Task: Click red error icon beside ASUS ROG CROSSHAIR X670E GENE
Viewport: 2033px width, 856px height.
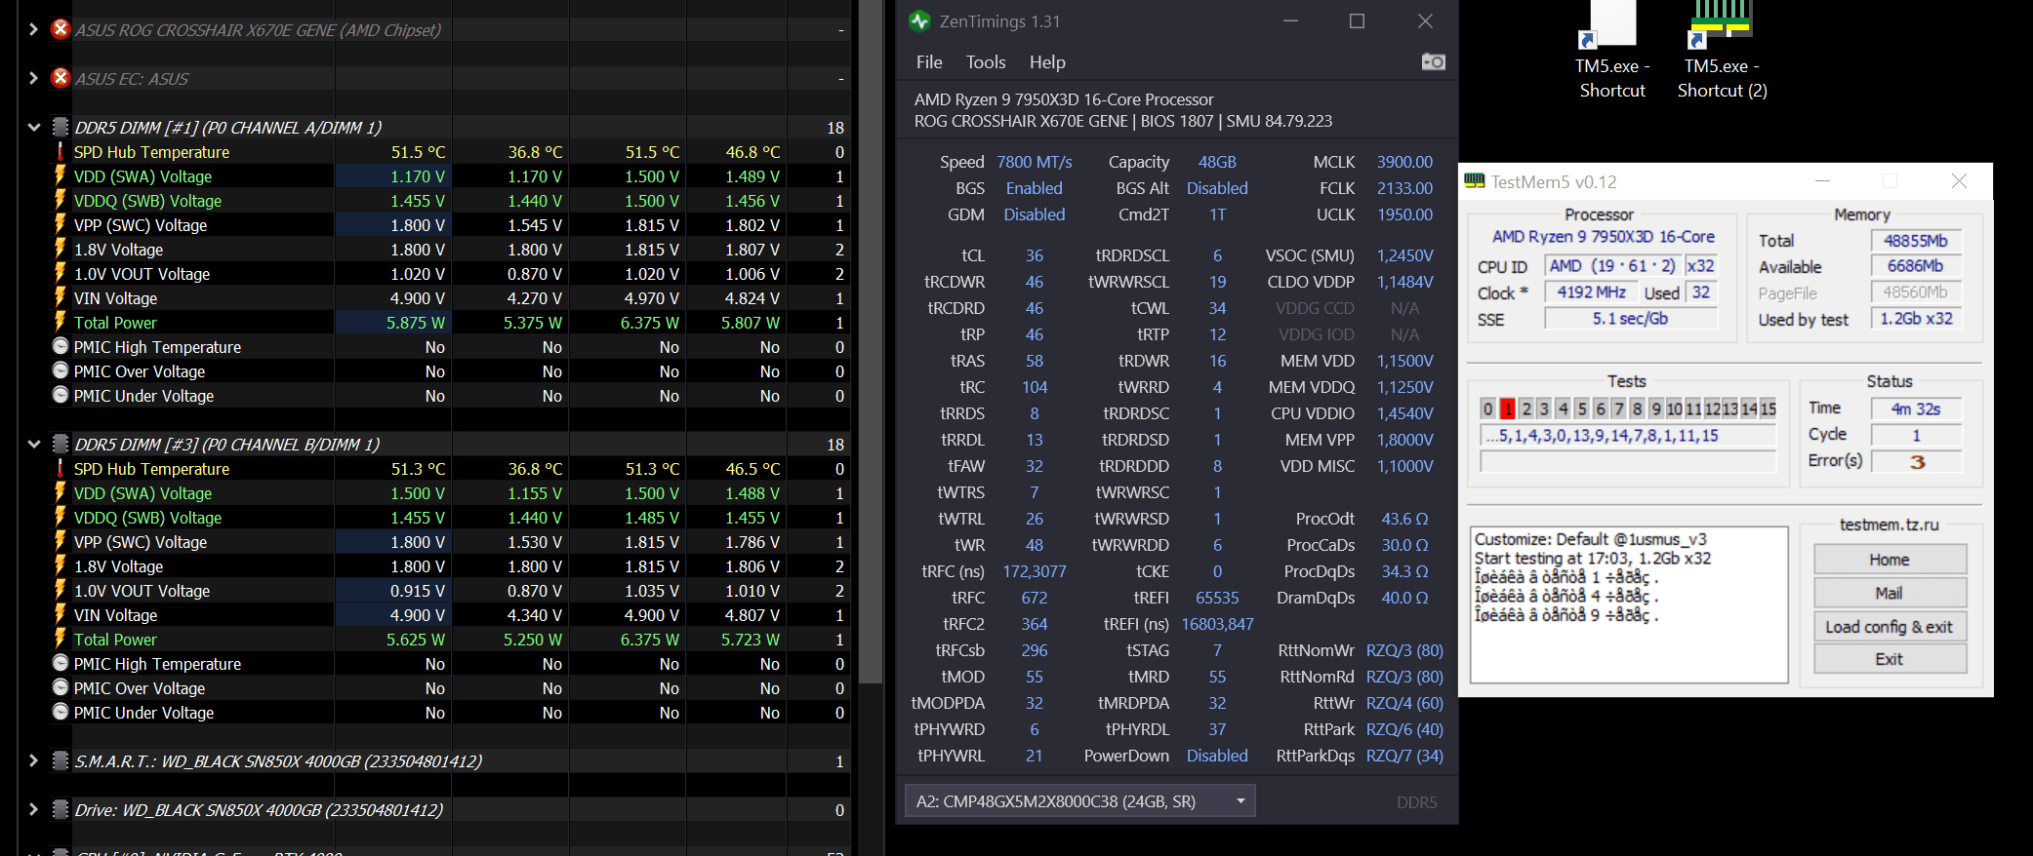Action: coord(61,29)
